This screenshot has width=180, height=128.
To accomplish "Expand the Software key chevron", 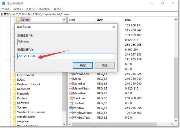I will [x=10, y=103].
